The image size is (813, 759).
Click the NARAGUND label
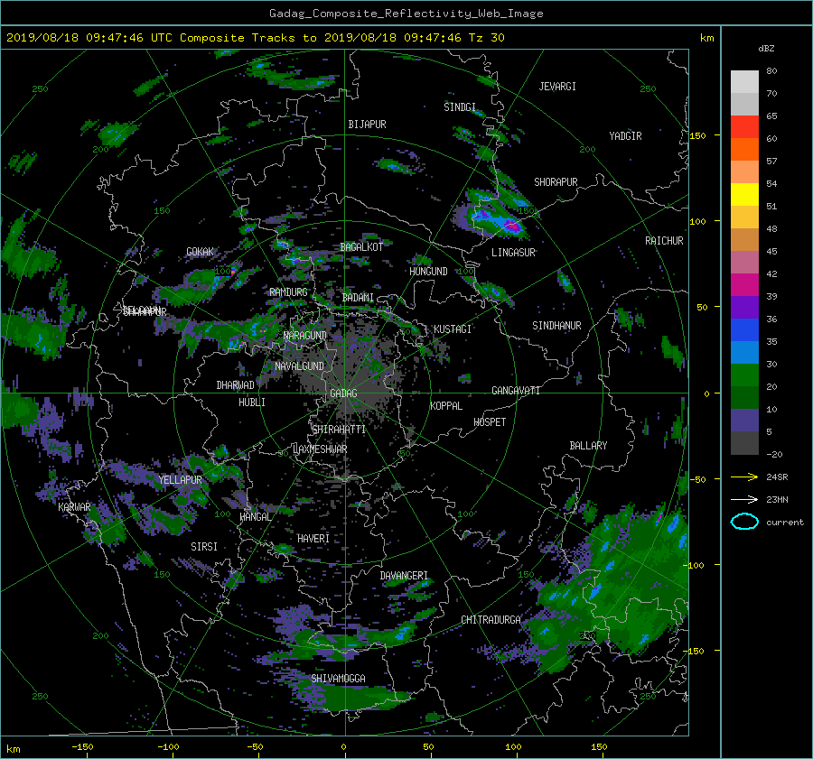pyautogui.click(x=305, y=336)
